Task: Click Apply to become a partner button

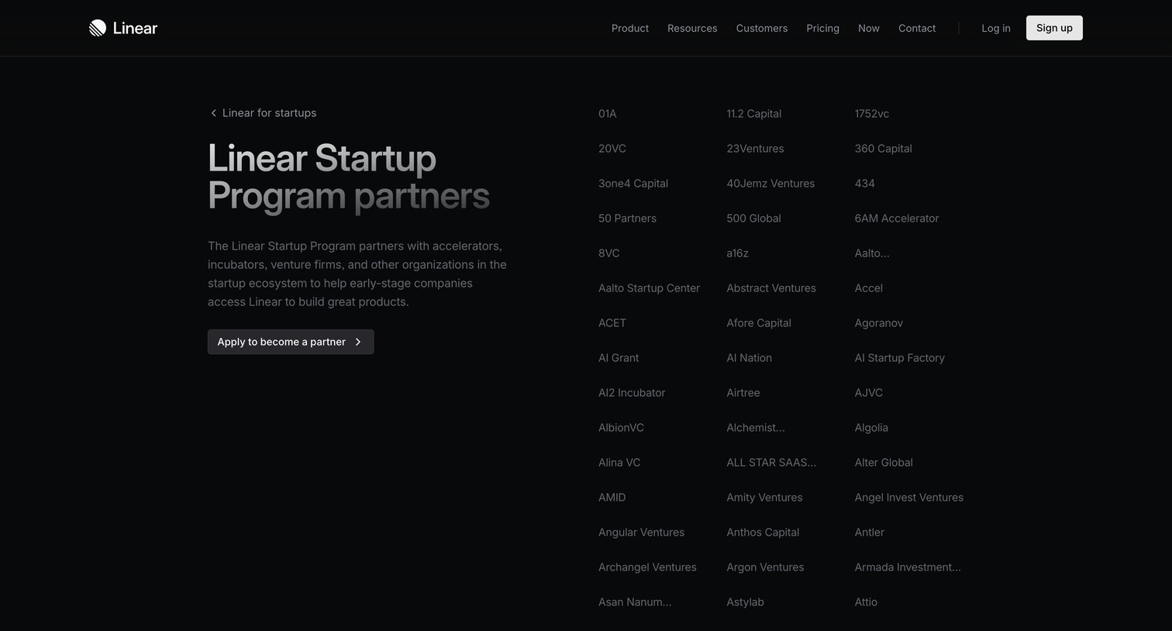Action: point(291,342)
